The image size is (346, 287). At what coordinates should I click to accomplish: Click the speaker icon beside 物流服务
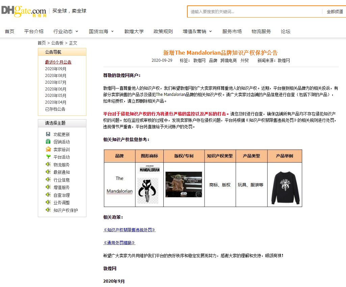[48, 164]
